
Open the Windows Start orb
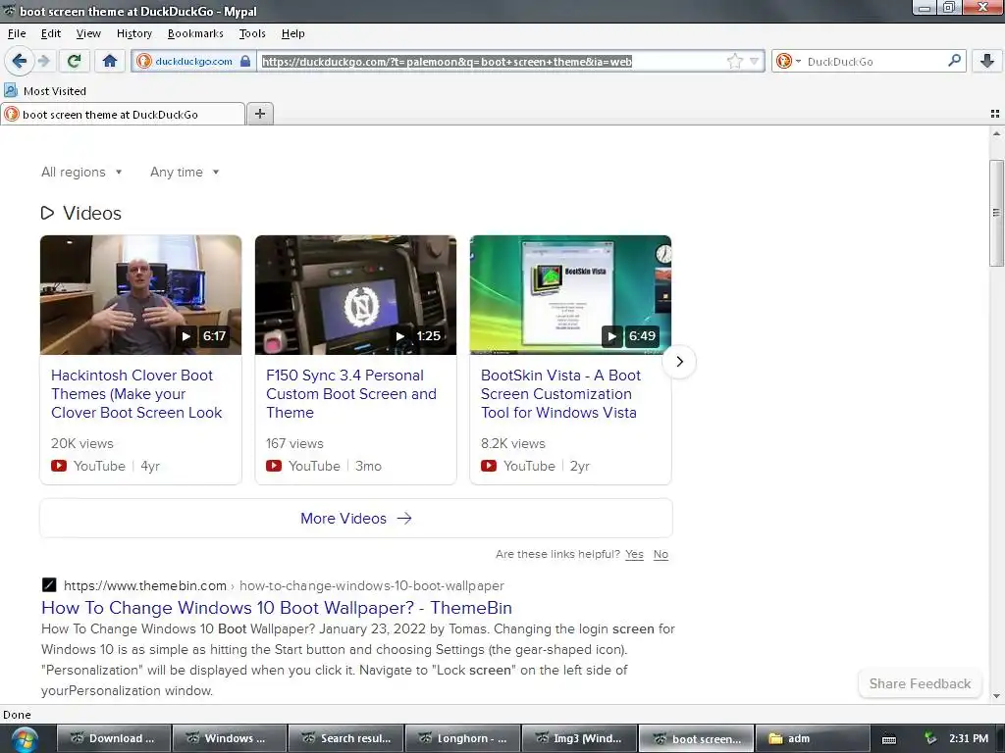click(x=24, y=739)
